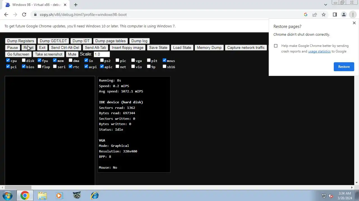Mute the emulator sound
This screenshot has width=359, height=201.
click(72, 54)
